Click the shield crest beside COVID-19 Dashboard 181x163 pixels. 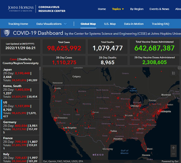pos(7,33)
